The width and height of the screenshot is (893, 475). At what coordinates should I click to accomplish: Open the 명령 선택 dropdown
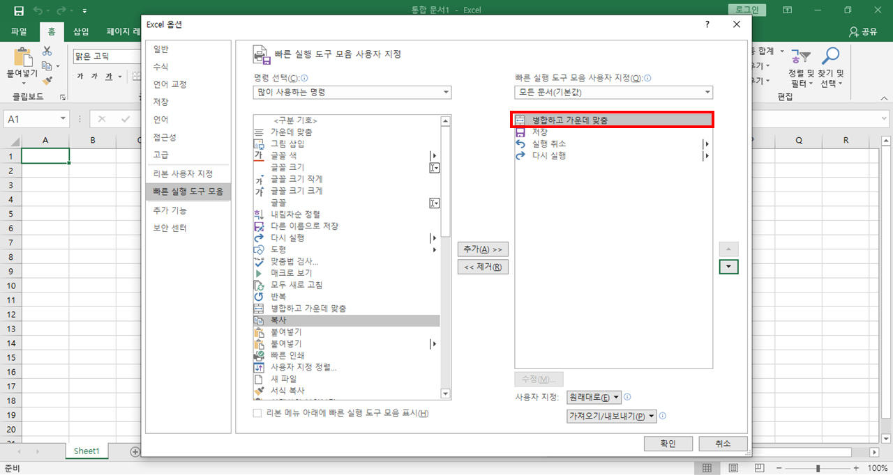(352, 92)
